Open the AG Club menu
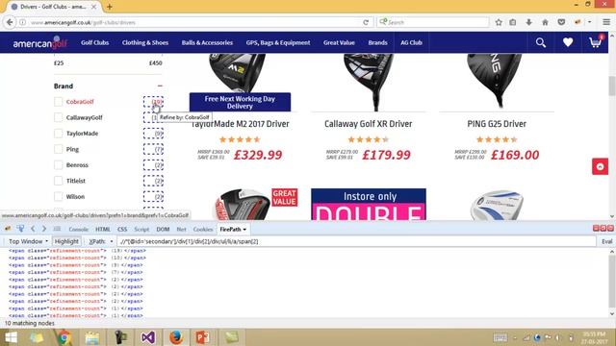This screenshot has width=616, height=346. tap(411, 42)
